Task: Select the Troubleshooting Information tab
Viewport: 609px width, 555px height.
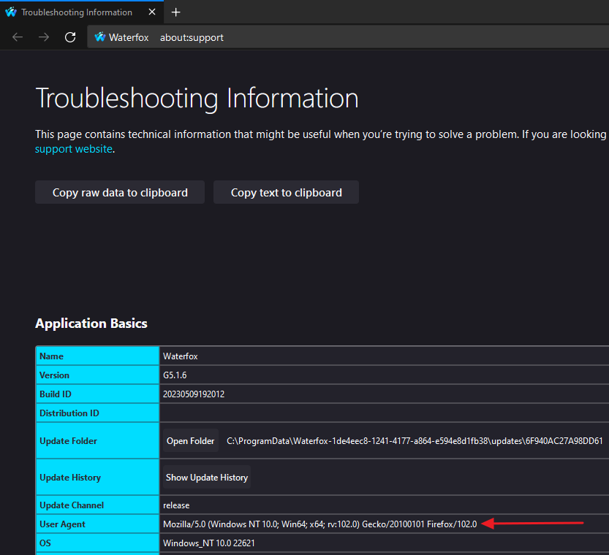Action: coord(76,12)
